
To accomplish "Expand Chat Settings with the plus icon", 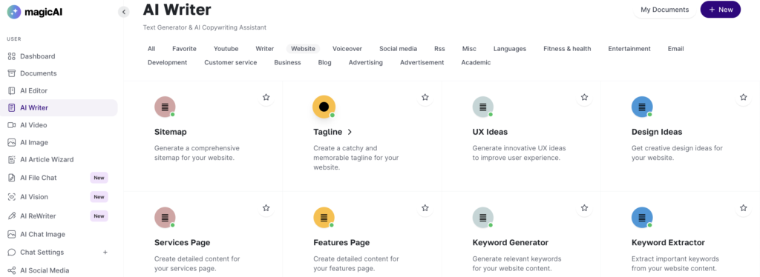I will tap(105, 253).
